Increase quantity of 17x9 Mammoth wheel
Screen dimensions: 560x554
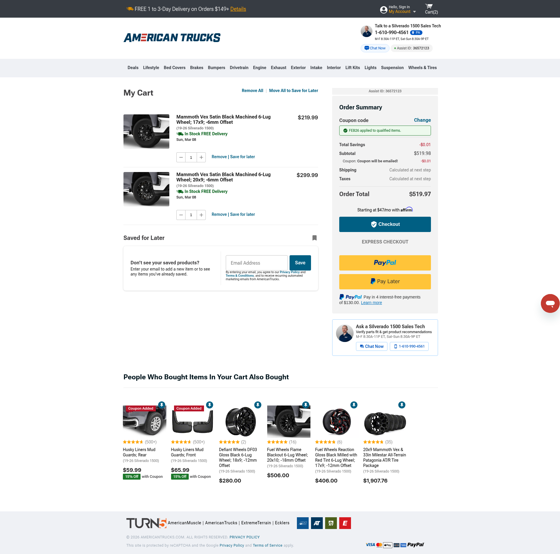[201, 157]
